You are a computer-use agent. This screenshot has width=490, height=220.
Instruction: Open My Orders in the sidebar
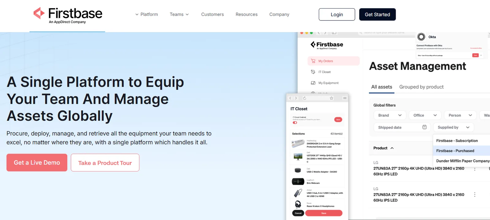click(x=334, y=61)
